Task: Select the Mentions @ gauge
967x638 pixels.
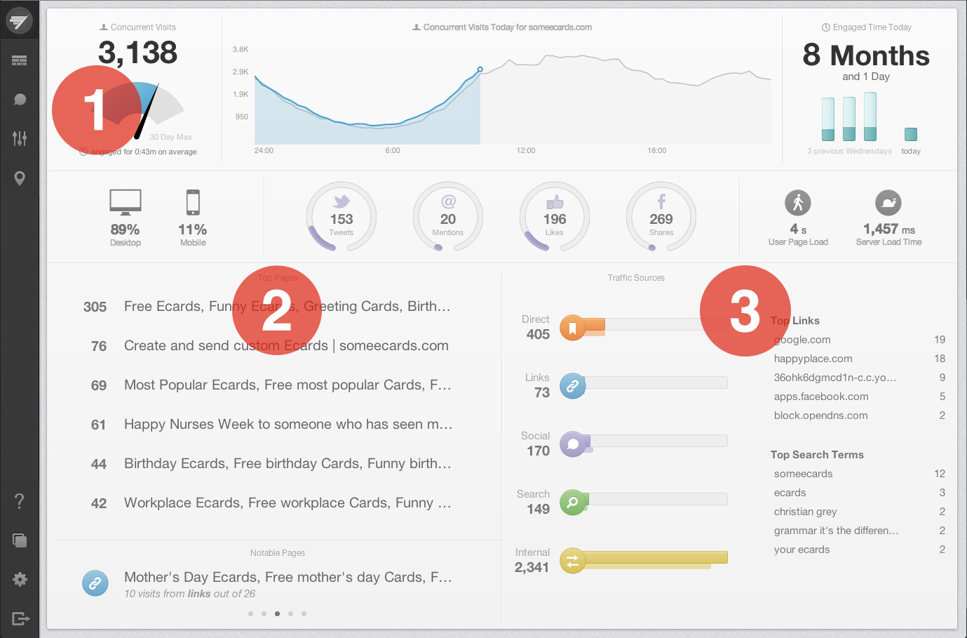Action: [x=448, y=217]
